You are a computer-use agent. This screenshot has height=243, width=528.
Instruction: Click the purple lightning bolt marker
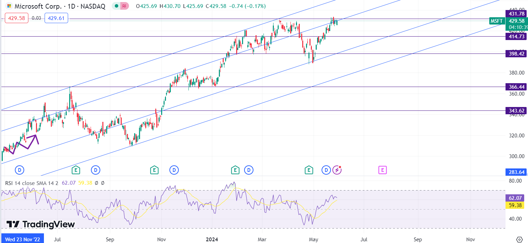(x=337, y=170)
